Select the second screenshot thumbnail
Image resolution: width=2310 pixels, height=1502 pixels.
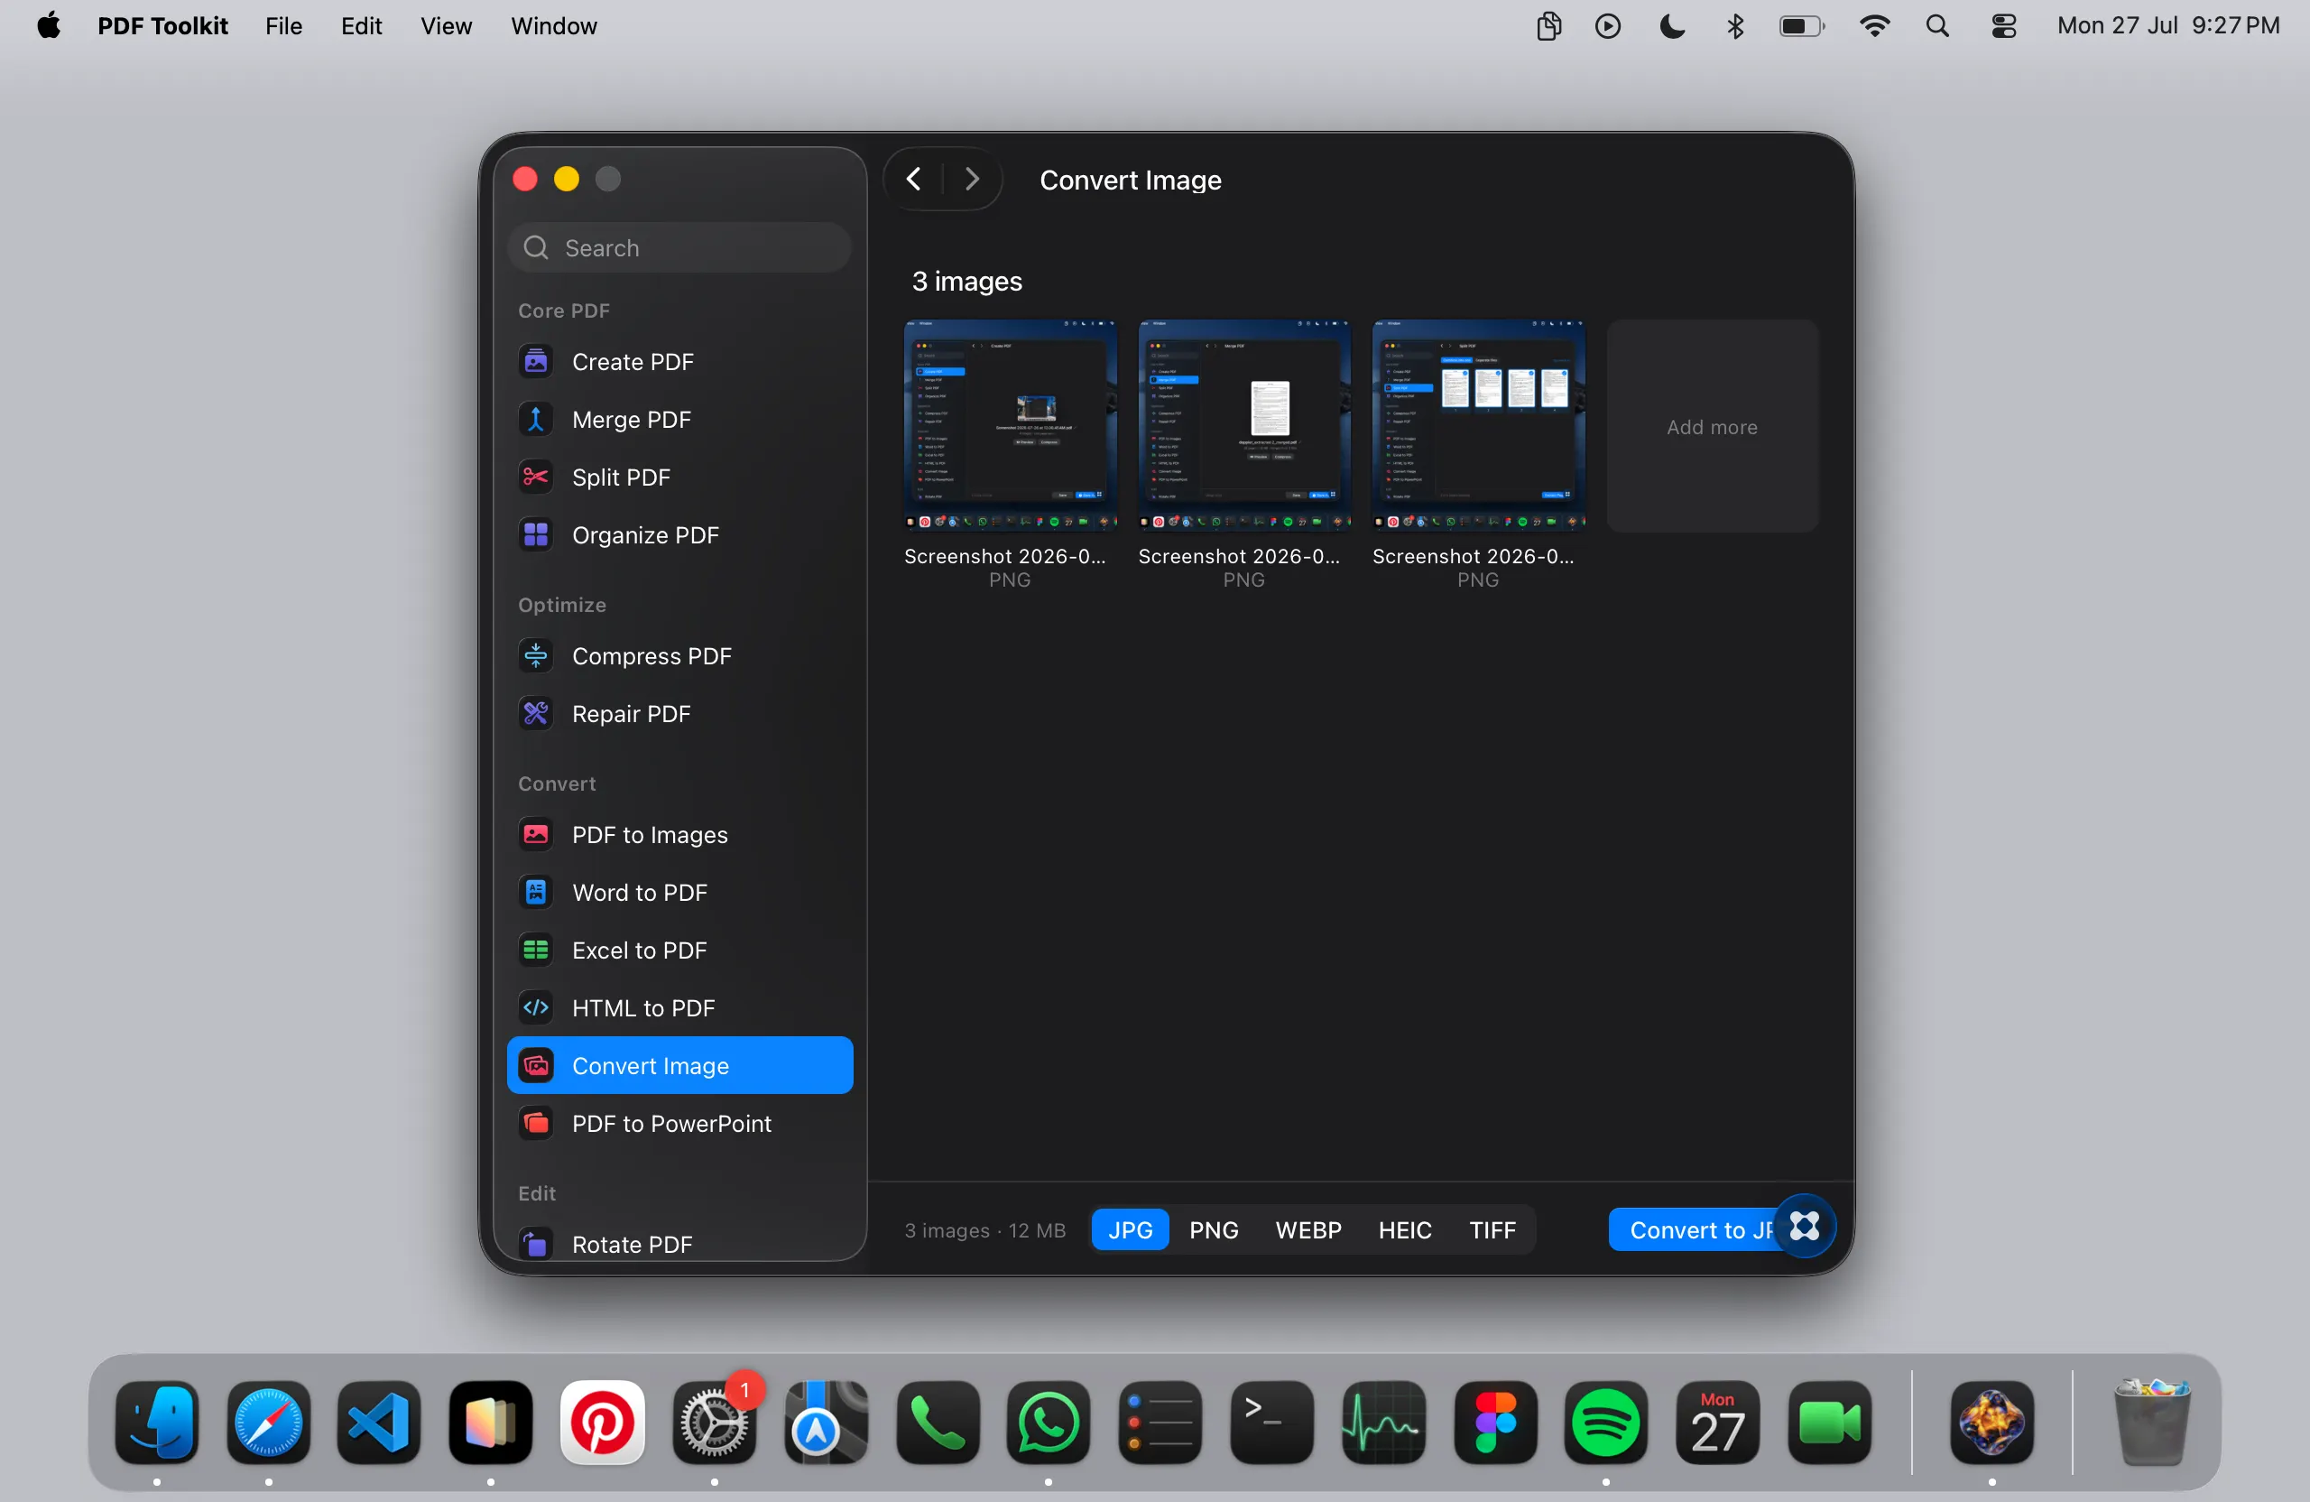pos(1243,426)
